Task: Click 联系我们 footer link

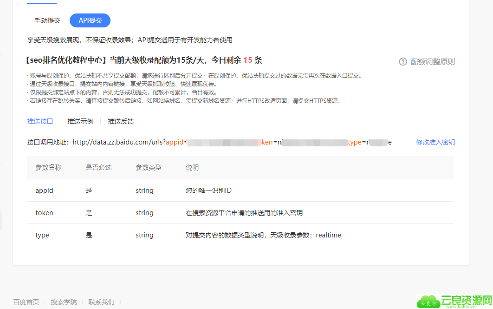Action: coord(101,302)
